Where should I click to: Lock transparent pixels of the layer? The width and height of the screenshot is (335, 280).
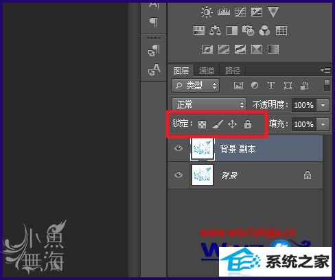(x=202, y=124)
